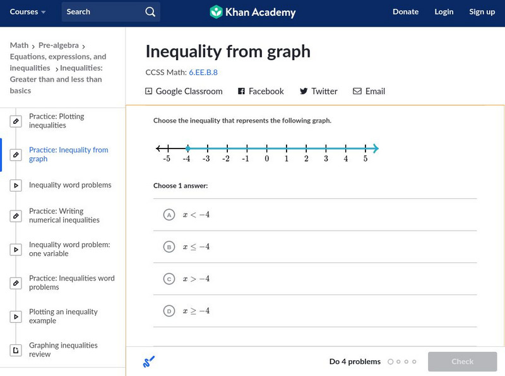Screen dimensions: 505x376
Task: Select answer B, x ≤ −4
Action: [169, 247]
